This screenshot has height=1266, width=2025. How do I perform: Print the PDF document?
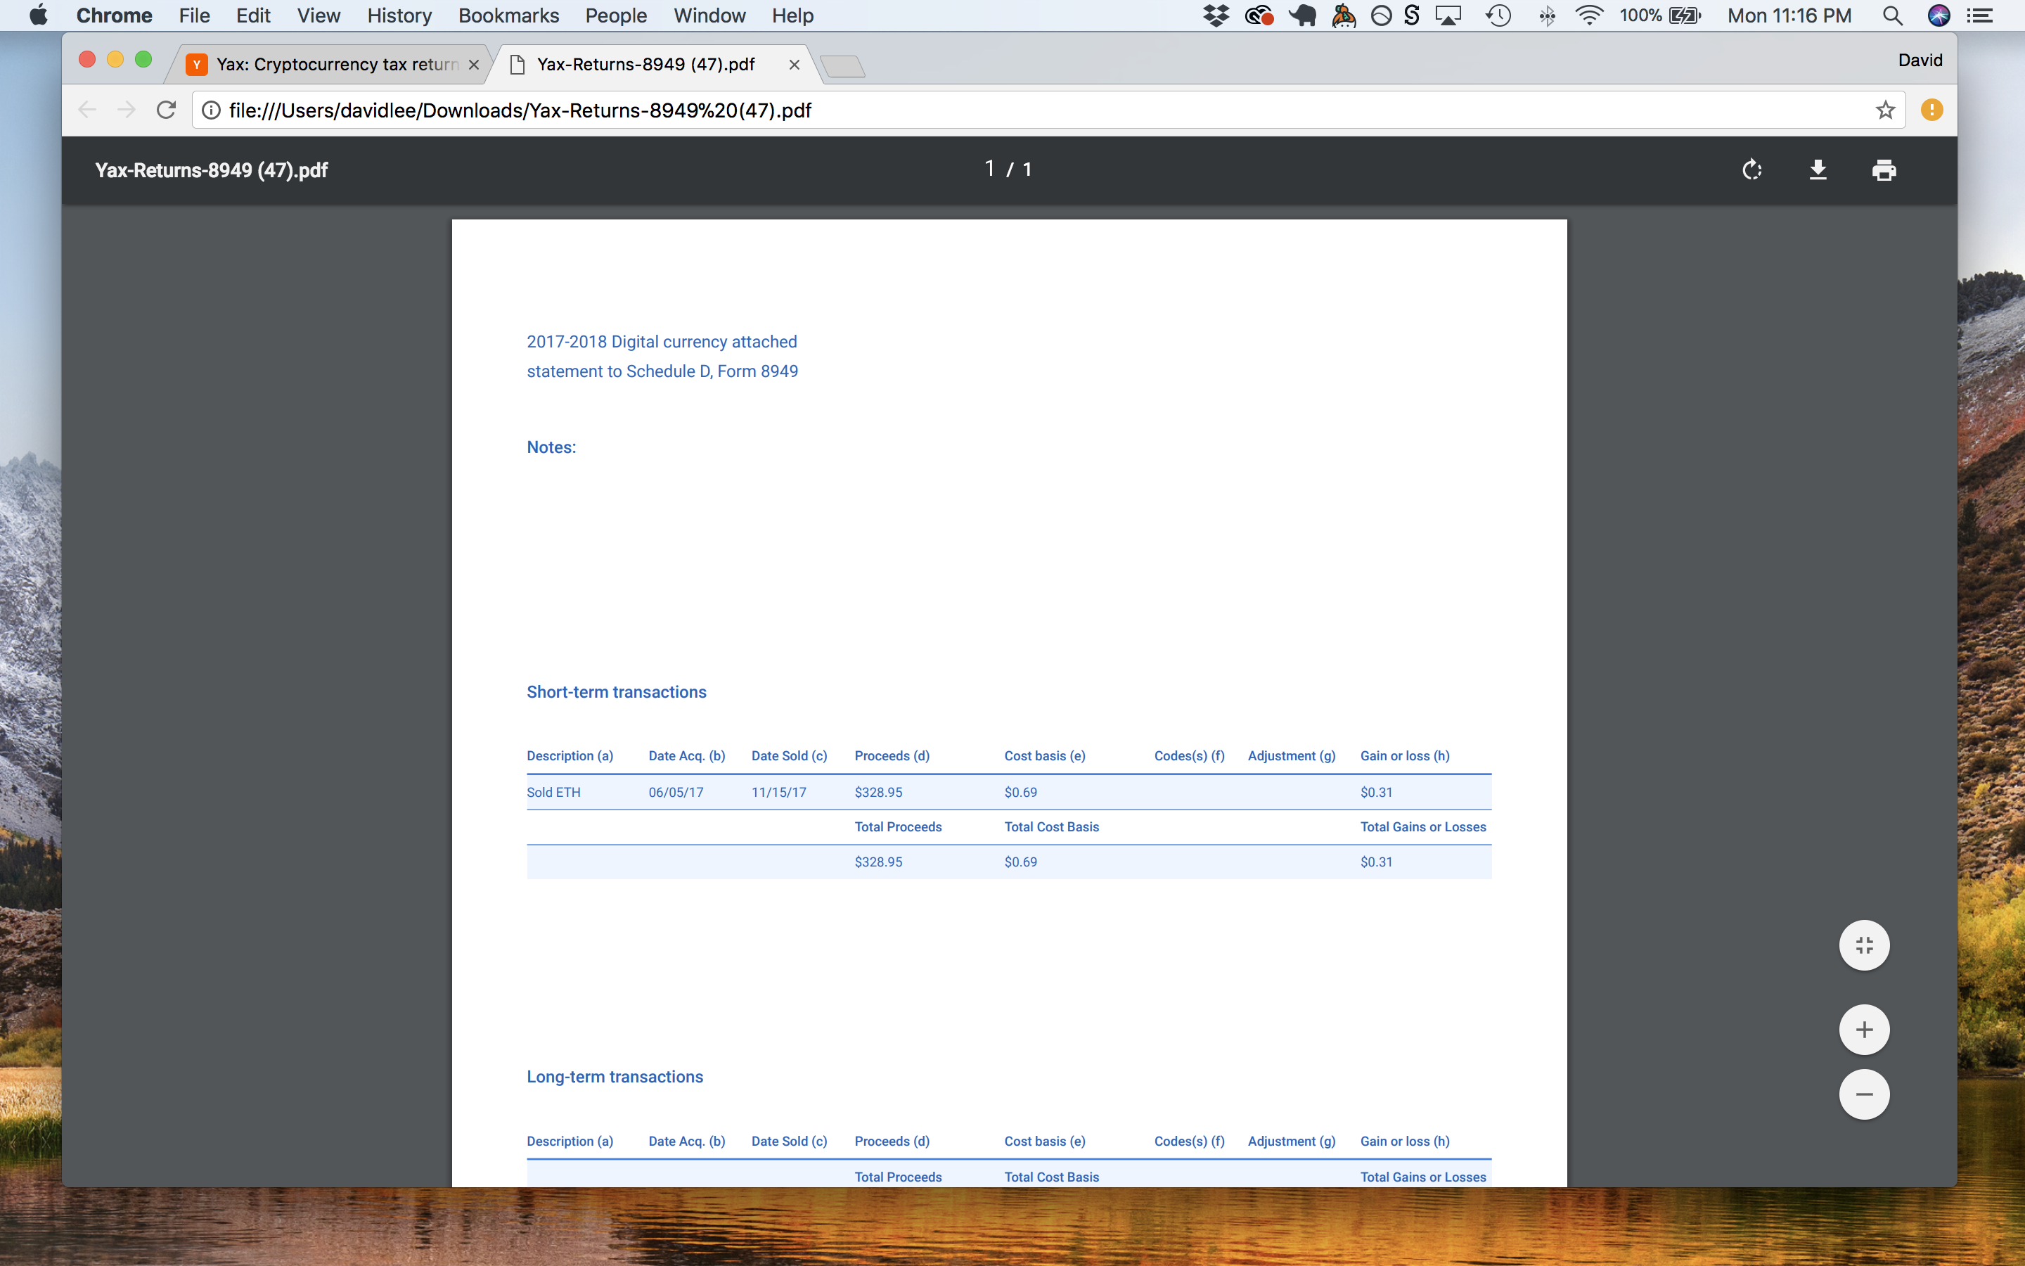[x=1884, y=170]
